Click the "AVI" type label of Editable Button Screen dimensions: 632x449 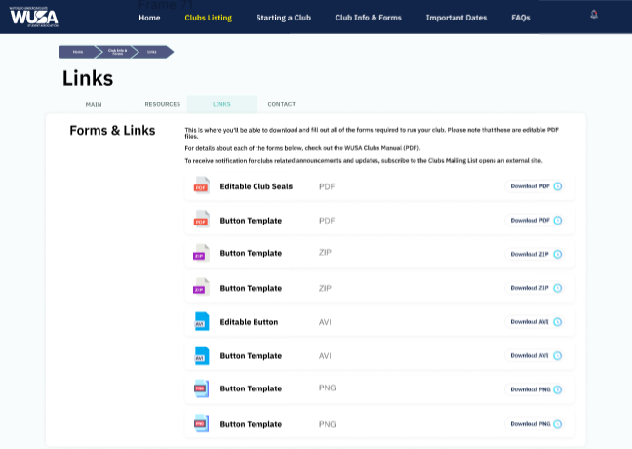click(x=325, y=322)
